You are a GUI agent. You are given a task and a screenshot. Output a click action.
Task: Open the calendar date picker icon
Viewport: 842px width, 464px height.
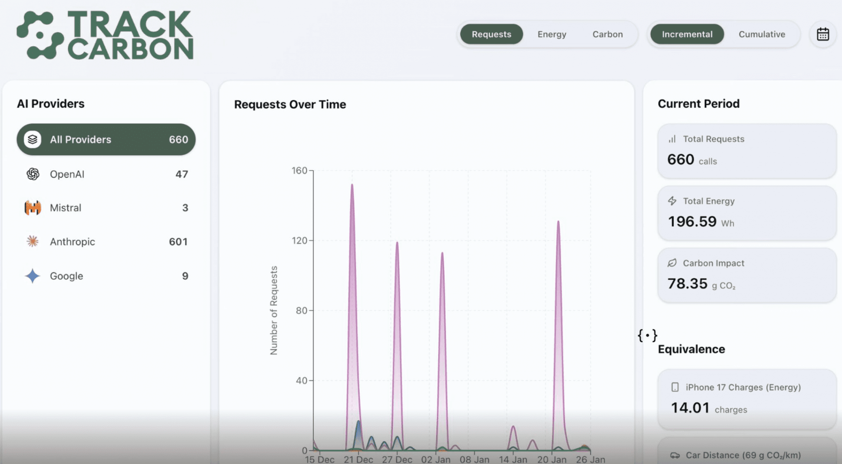822,34
